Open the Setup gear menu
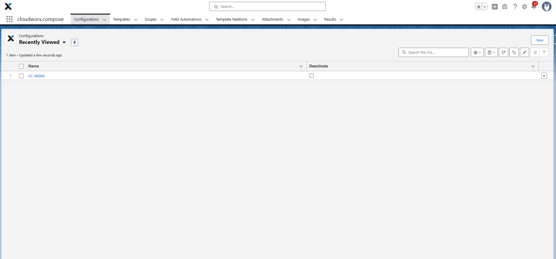Viewport: 556px width, 259px height. (524, 6)
